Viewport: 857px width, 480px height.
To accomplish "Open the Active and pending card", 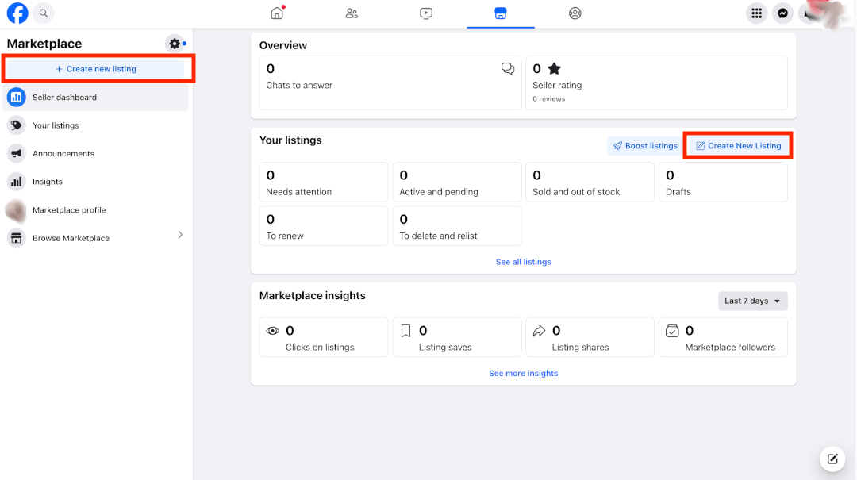I will point(457,182).
